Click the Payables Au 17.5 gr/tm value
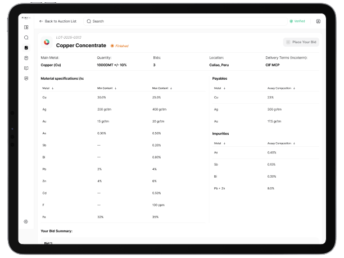The image size is (344, 258). tap(274, 121)
